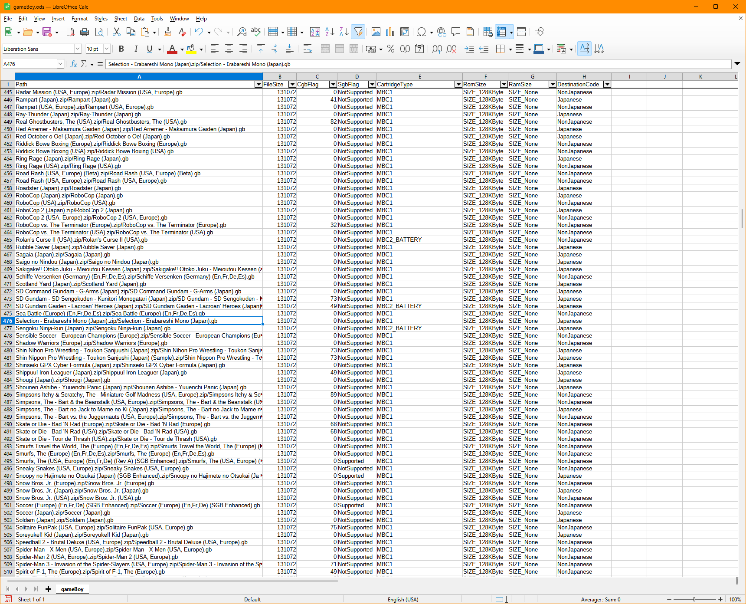This screenshot has width=746, height=604.
Task: Open the RomSize column filter dropdown
Action: [504, 84]
